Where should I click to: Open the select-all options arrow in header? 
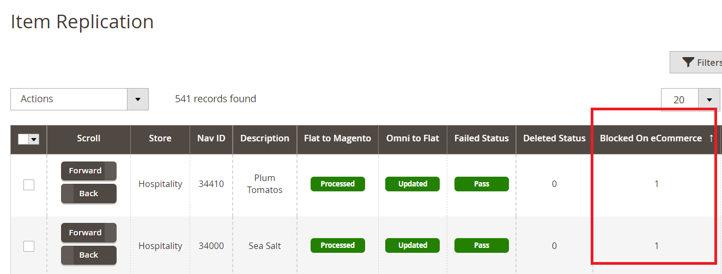pos(34,140)
